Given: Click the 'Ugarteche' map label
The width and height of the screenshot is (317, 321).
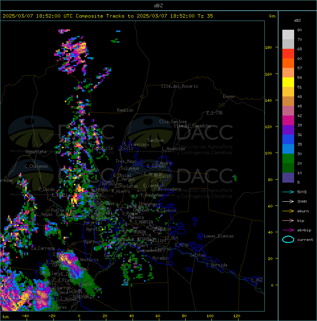Looking at the screenshot, I should click(94, 242).
